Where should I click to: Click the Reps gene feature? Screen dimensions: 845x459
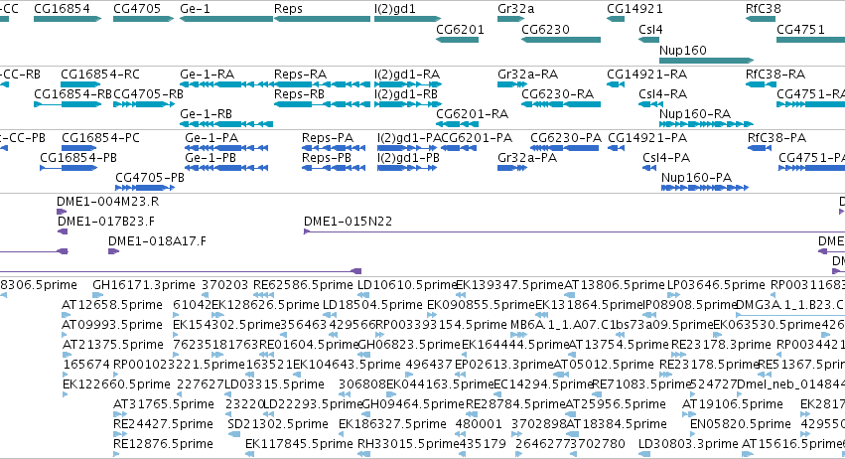coord(323,19)
